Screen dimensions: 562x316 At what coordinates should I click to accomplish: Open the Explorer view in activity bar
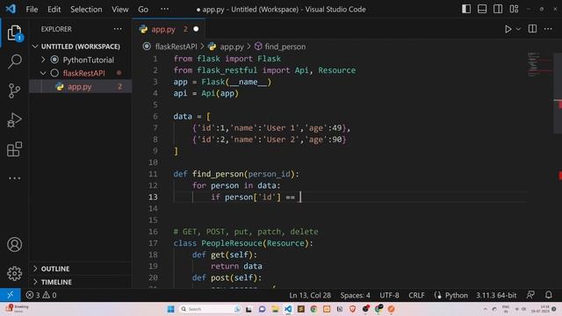pos(14,33)
